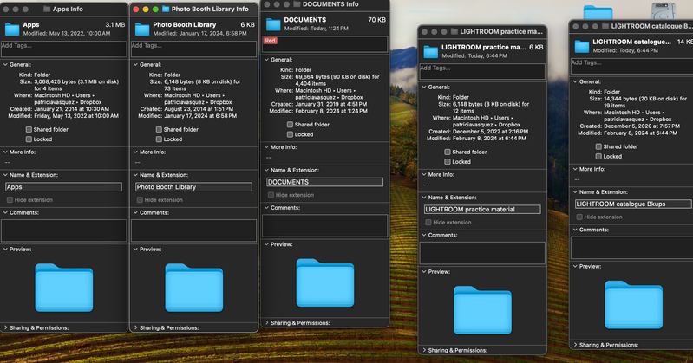This screenshot has width=693, height=363.
Task: Expand Sharing & Permissions in Photo Booth Library
Action: pos(135,327)
